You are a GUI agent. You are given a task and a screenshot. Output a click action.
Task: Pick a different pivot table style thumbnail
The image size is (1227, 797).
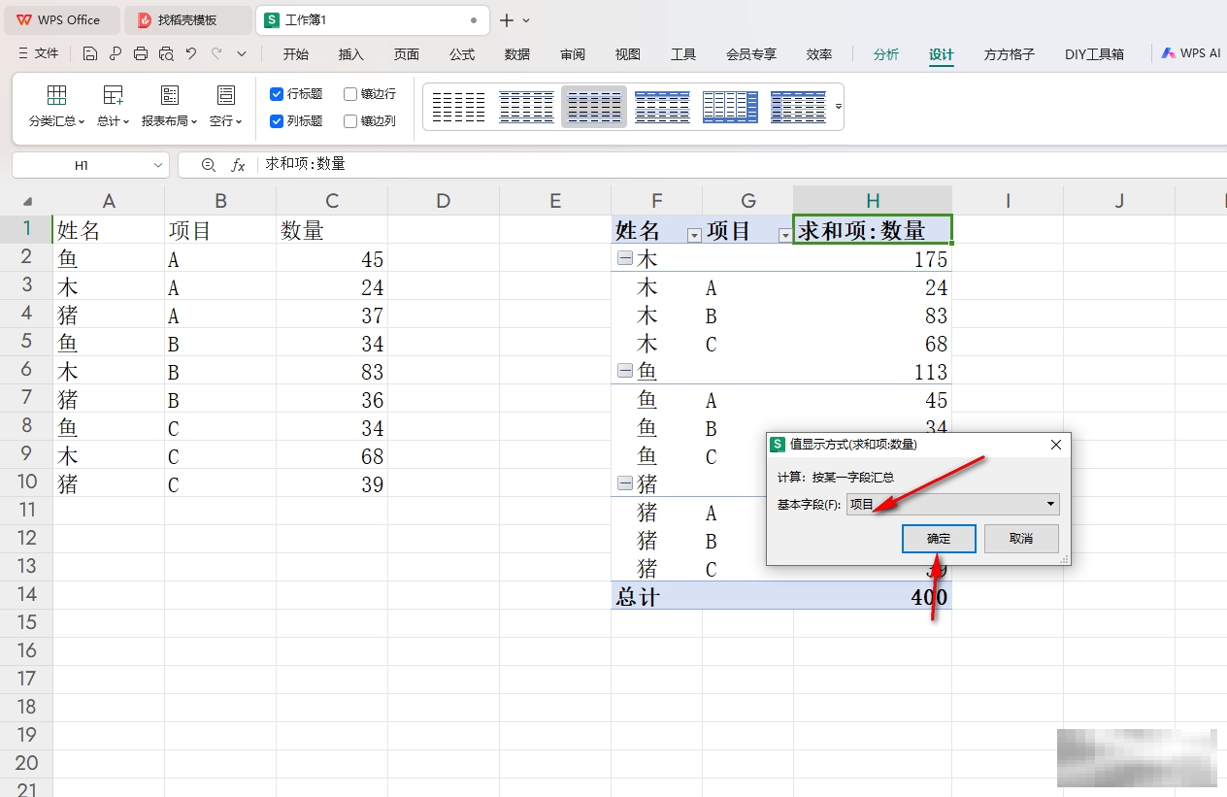pyautogui.click(x=662, y=107)
